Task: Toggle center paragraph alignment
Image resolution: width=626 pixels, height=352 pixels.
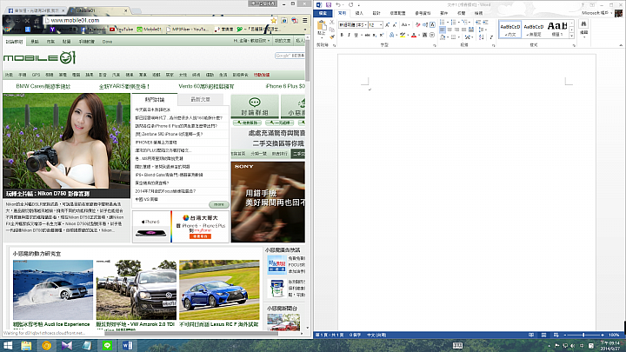Action: point(450,30)
